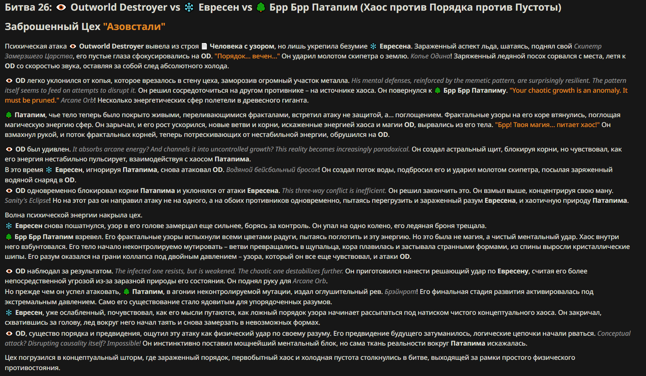Click the orange quote 'Брр! Твоя магия... питает хаос!'
This screenshot has height=376, width=646.
(x=547, y=125)
